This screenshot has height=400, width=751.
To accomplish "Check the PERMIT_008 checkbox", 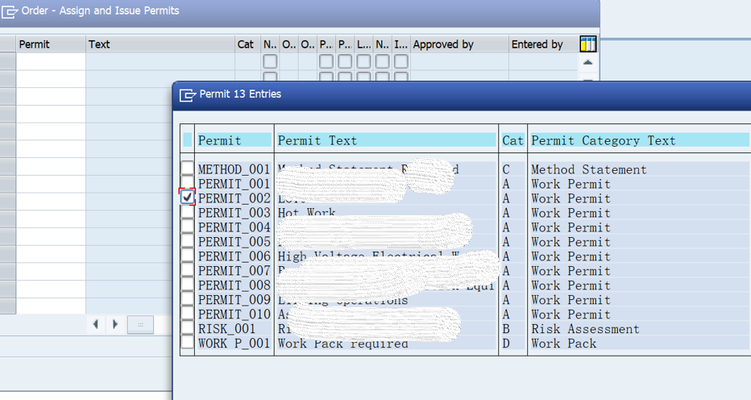I will click(187, 284).
